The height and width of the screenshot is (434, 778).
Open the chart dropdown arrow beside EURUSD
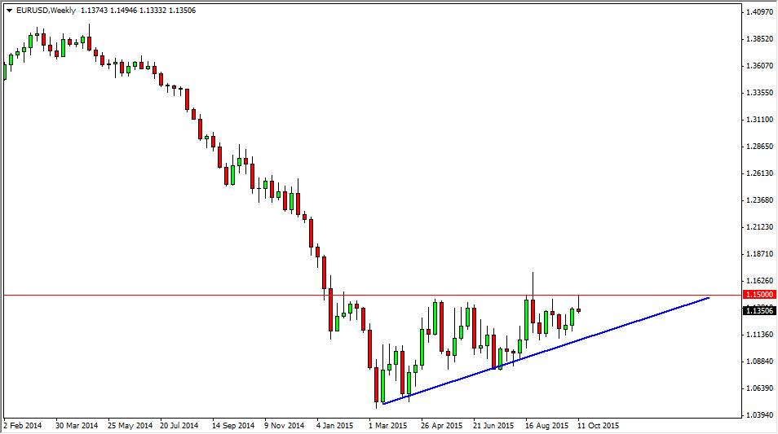point(9,11)
